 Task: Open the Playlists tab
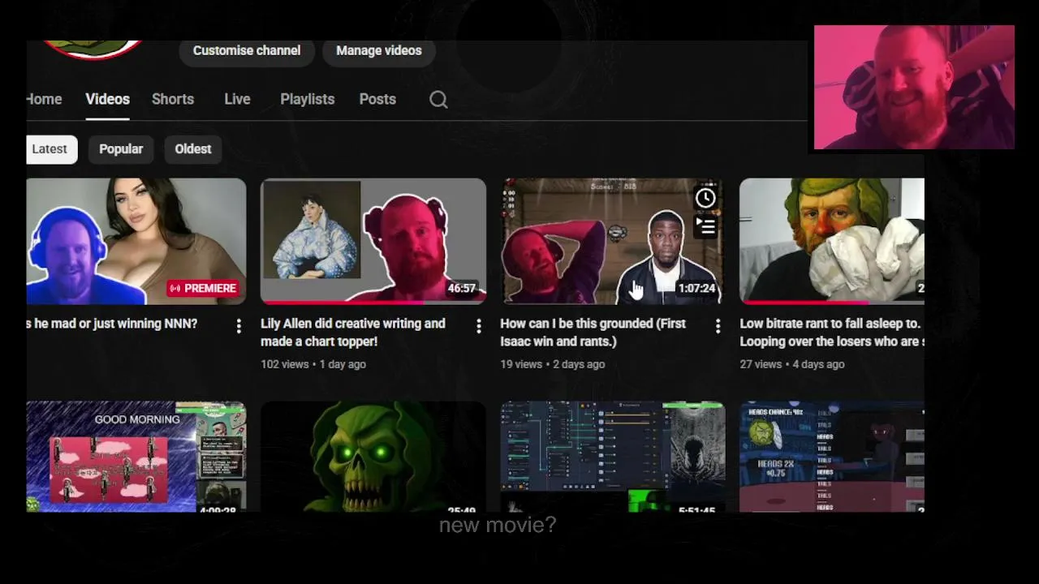click(x=307, y=99)
